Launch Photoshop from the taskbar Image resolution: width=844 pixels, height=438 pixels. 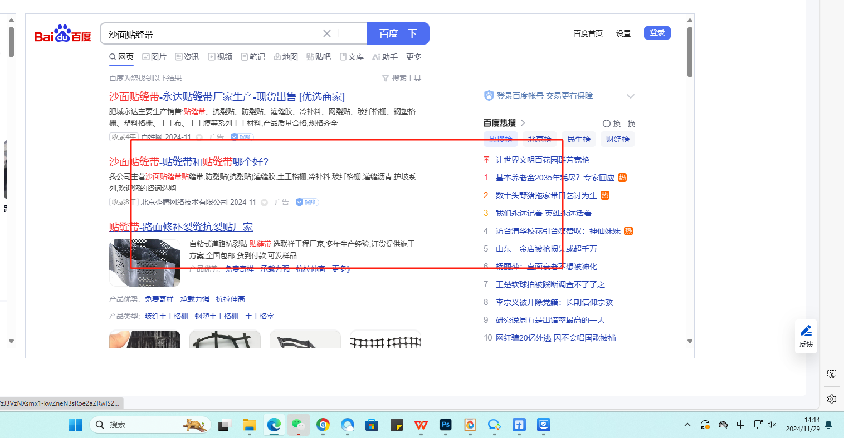(446, 425)
